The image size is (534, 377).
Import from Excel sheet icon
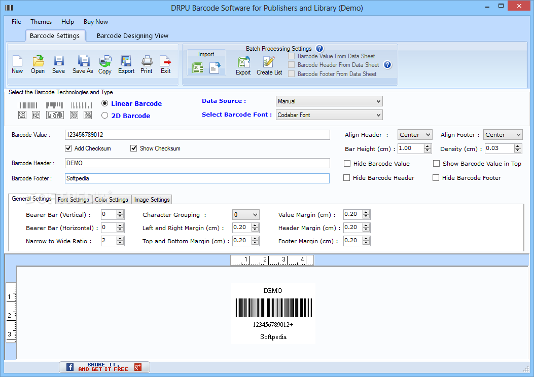point(198,68)
